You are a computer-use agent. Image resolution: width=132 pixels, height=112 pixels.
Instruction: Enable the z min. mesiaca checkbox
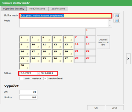(21, 78)
